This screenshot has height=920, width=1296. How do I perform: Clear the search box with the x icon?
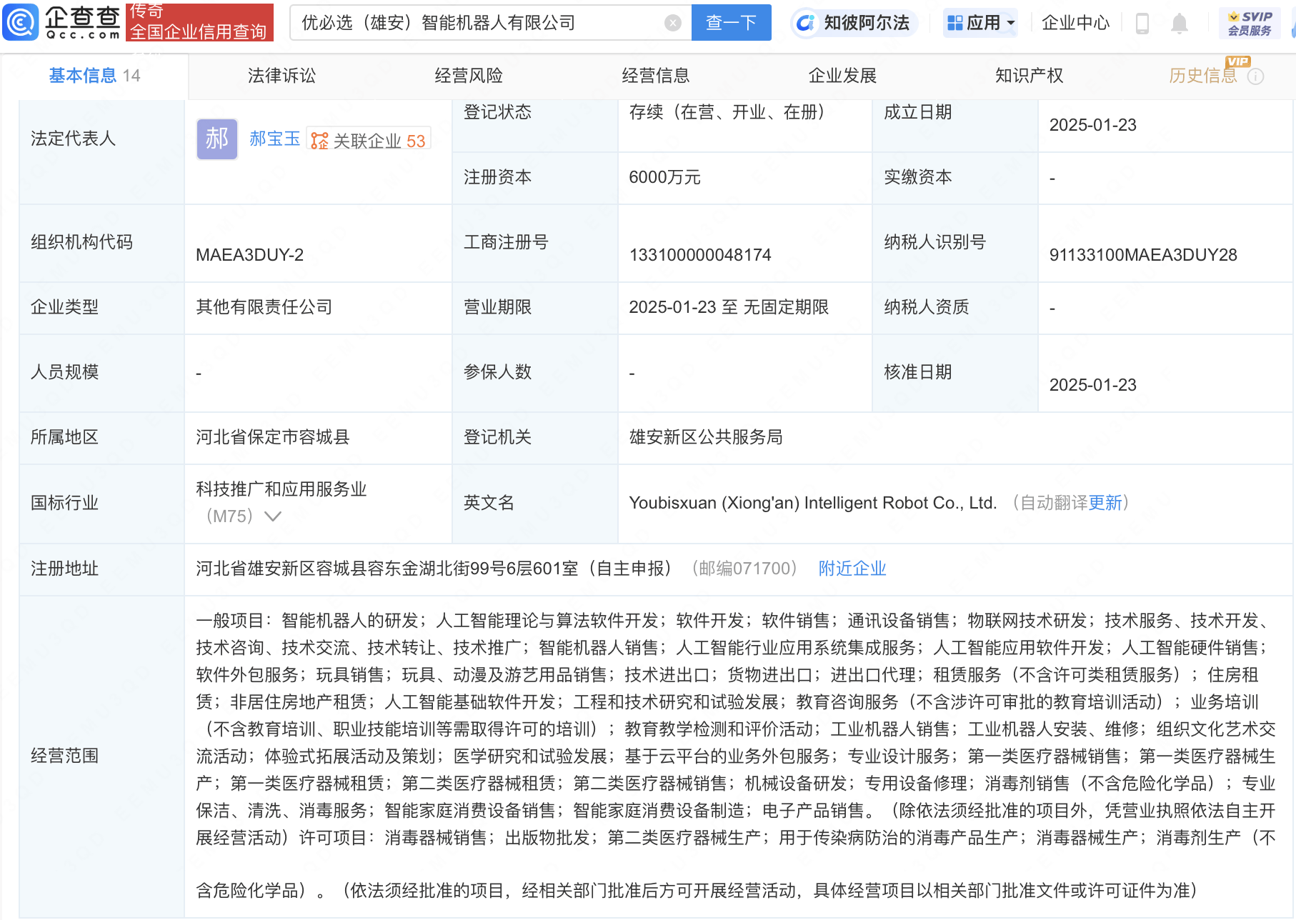tap(672, 22)
